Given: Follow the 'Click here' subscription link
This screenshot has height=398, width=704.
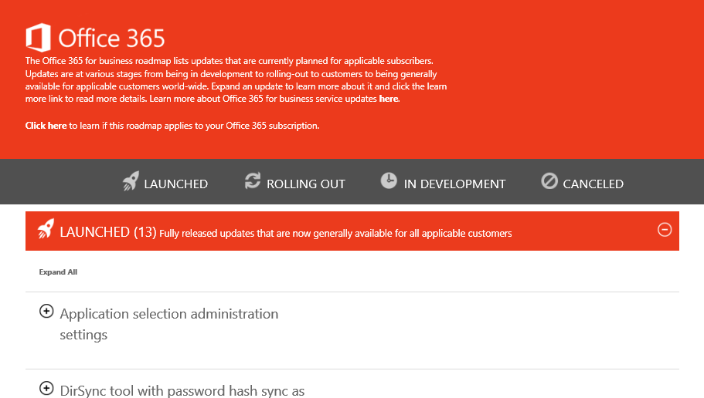Looking at the screenshot, I should pyautogui.click(x=46, y=126).
